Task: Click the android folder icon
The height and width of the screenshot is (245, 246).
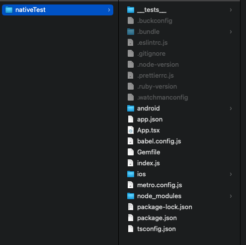Action: (131, 109)
